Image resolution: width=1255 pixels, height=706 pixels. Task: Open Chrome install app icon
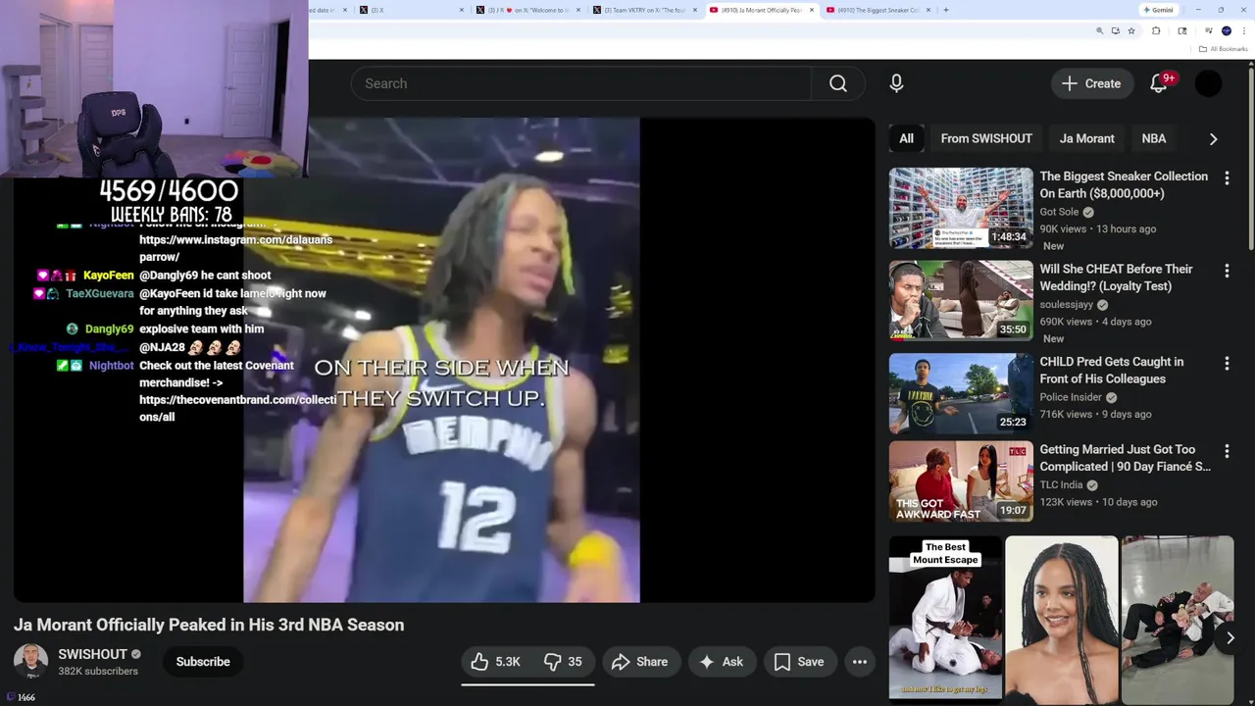coord(1115,31)
